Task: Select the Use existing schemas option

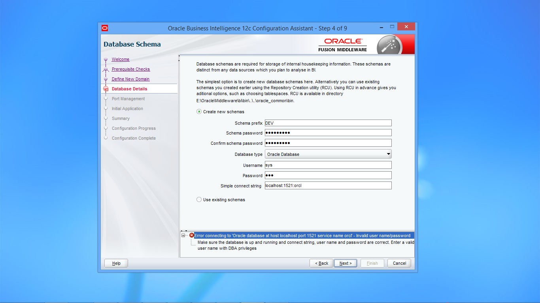Action: (199, 200)
